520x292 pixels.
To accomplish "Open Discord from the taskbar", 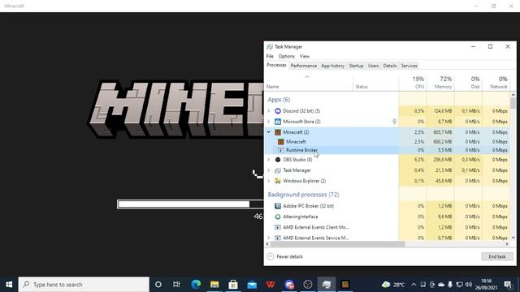I will tap(289, 285).
